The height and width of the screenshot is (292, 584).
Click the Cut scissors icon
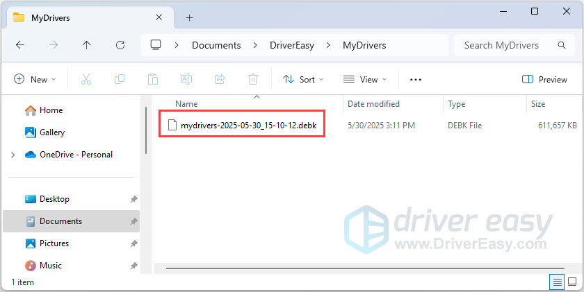click(x=86, y=80)
